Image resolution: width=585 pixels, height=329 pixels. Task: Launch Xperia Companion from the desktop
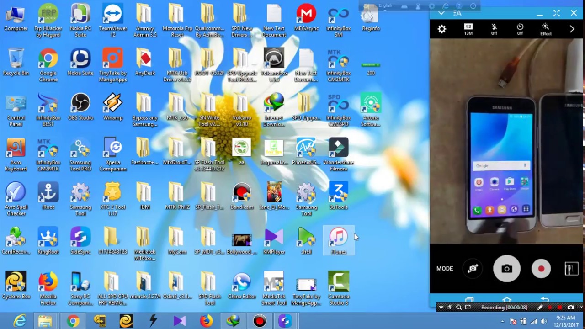[113, 155]
